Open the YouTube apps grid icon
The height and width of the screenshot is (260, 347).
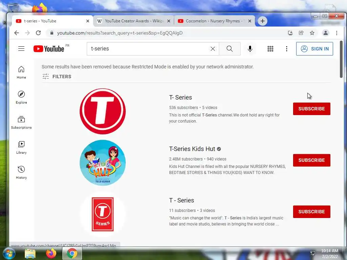click(x=270, y=49)
